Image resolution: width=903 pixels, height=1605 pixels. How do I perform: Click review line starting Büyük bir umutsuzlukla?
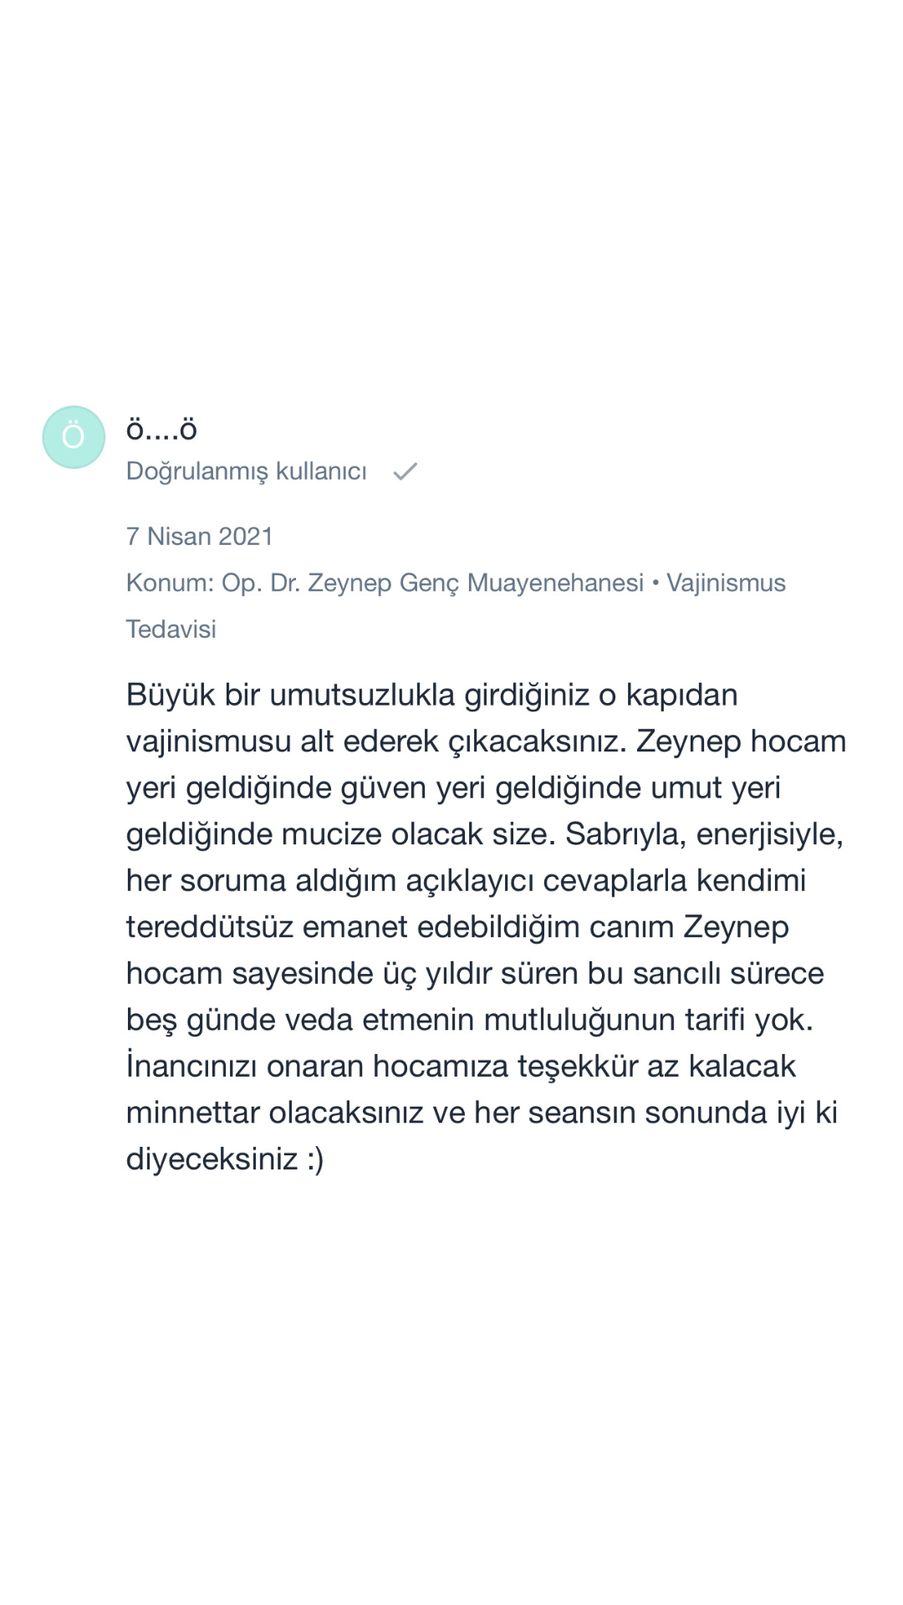pyautogui.click(x=431, y=695)
